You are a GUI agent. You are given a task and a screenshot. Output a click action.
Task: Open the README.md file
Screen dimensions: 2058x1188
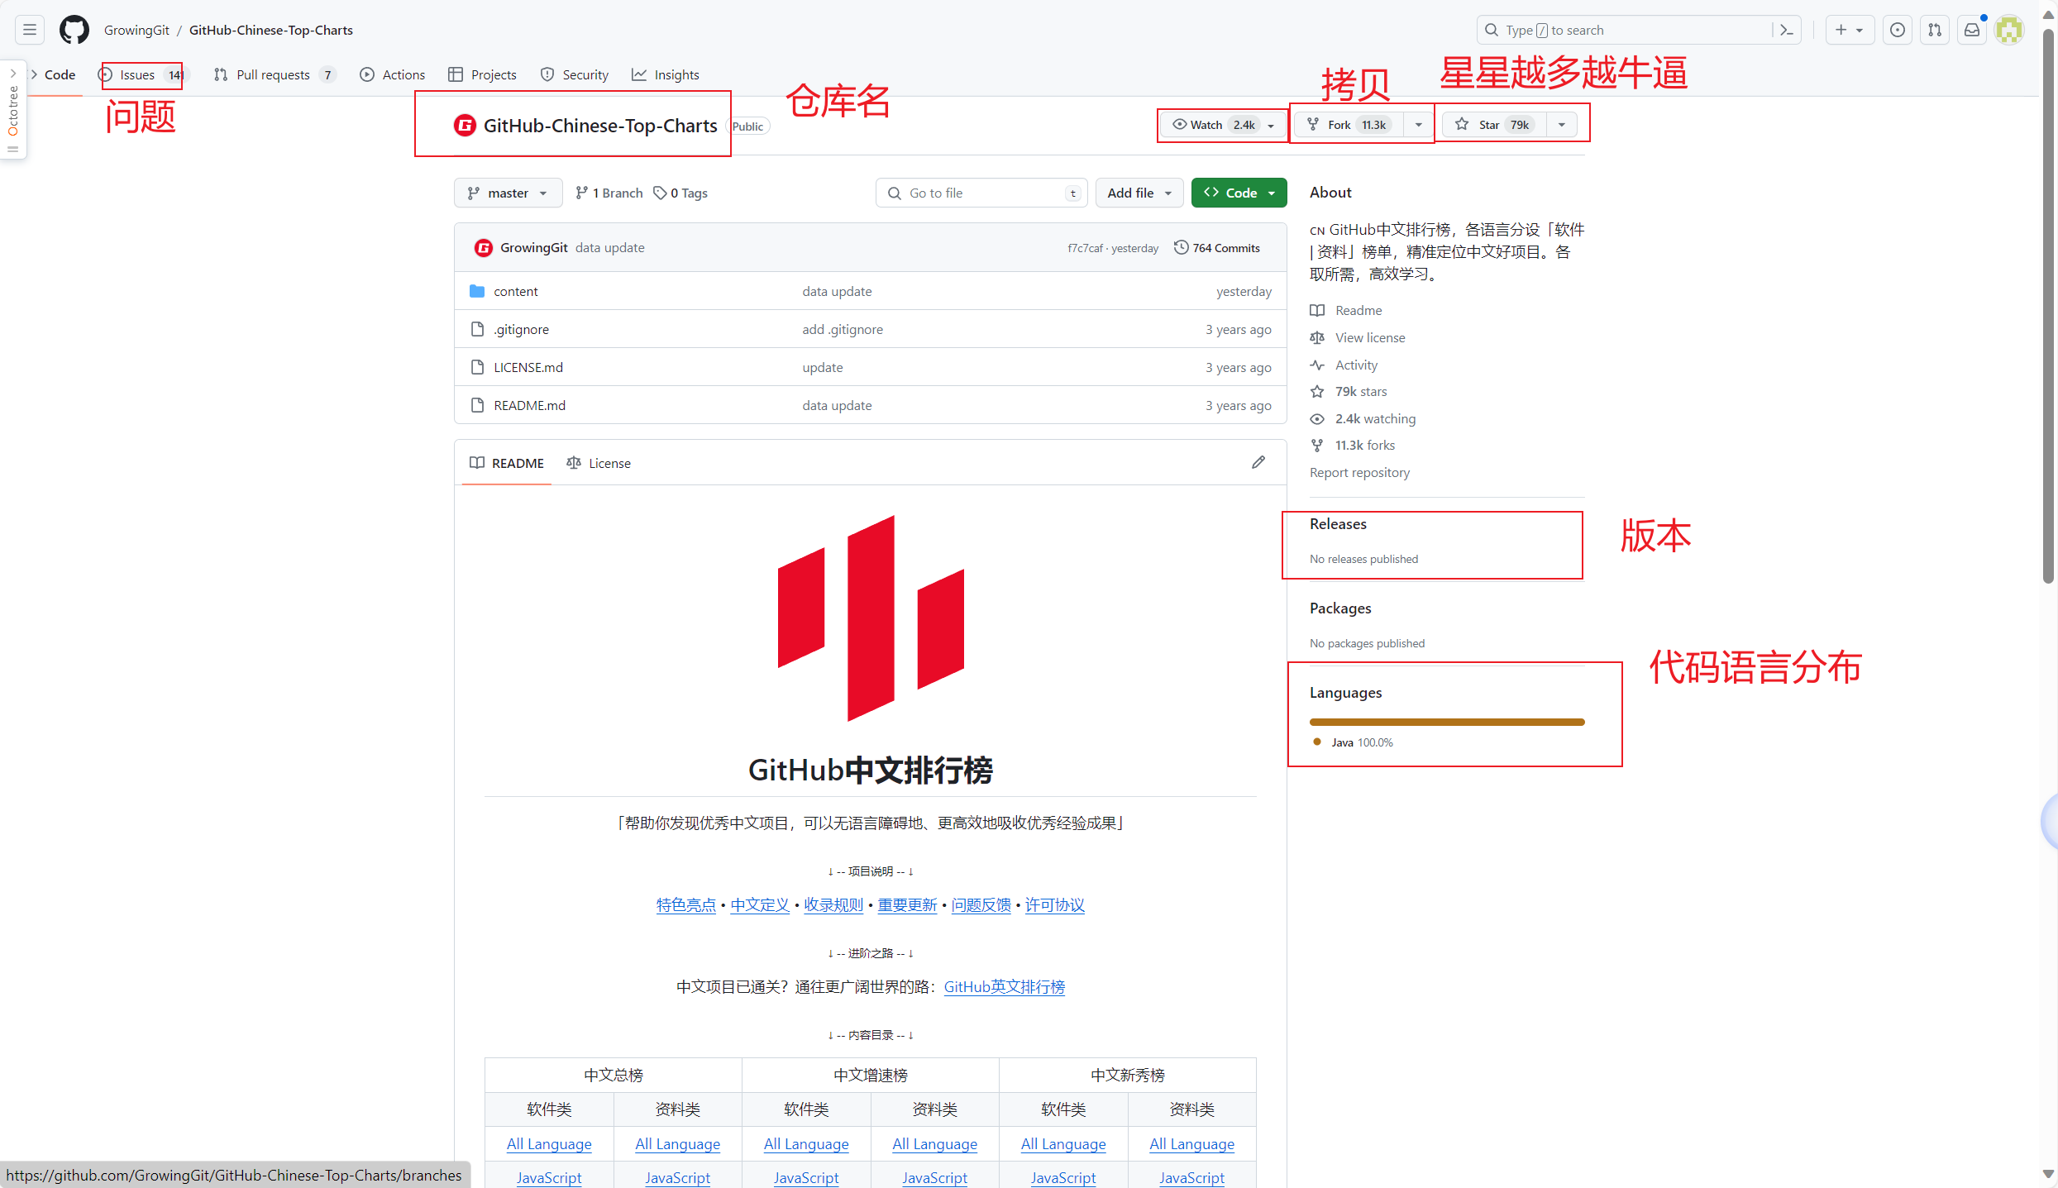coord(529,405)
